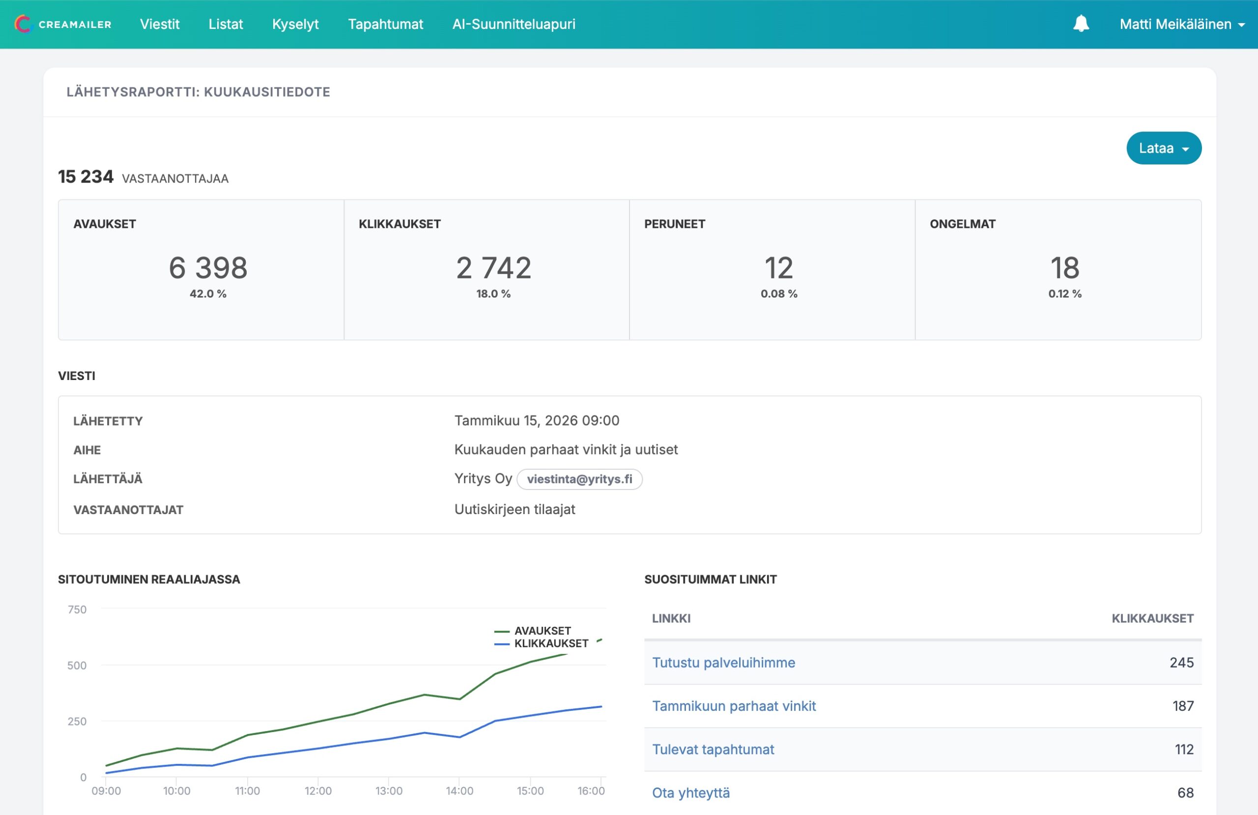Navigate to Tapahtumat
The width and height of the screenshot is (1258, 815).
(385, 24)
